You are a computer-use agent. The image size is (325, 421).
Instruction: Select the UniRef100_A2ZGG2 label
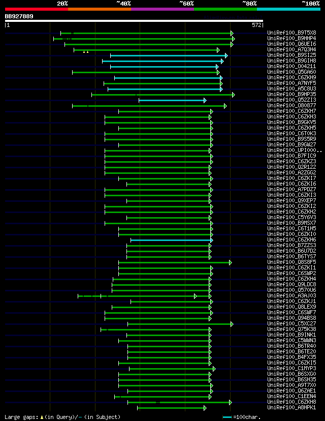click(292, 173)
